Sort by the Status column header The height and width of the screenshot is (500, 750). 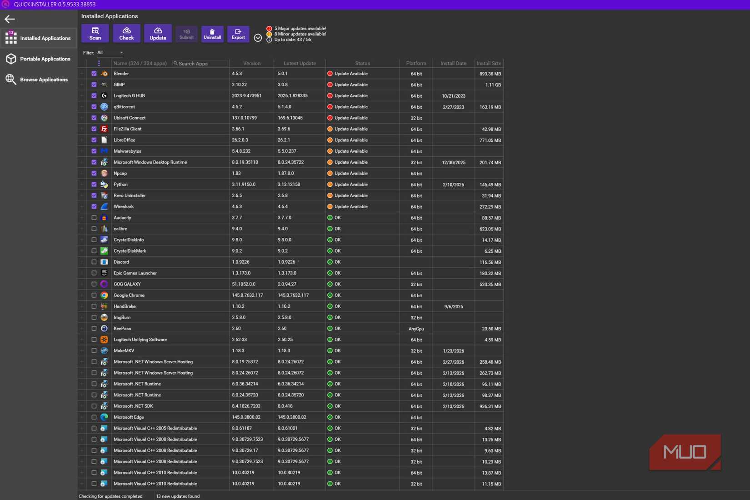[x=362, y=64]
